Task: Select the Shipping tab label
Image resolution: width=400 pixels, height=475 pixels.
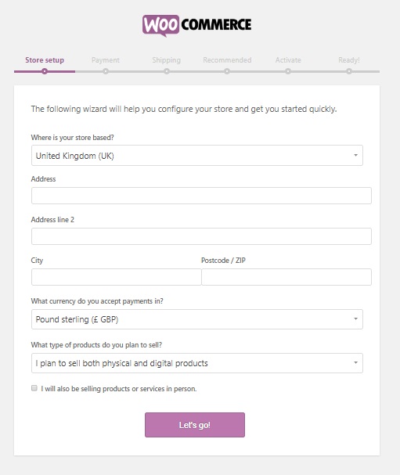Action: pos(167,60)
